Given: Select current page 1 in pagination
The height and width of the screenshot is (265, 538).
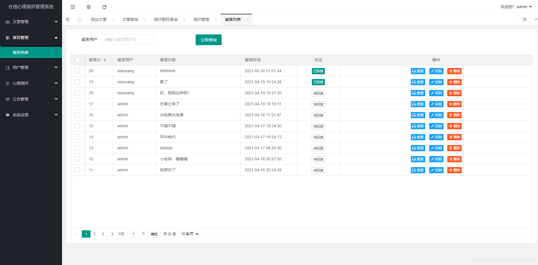Looking at the screenshot, I should [x=86, y=234].
